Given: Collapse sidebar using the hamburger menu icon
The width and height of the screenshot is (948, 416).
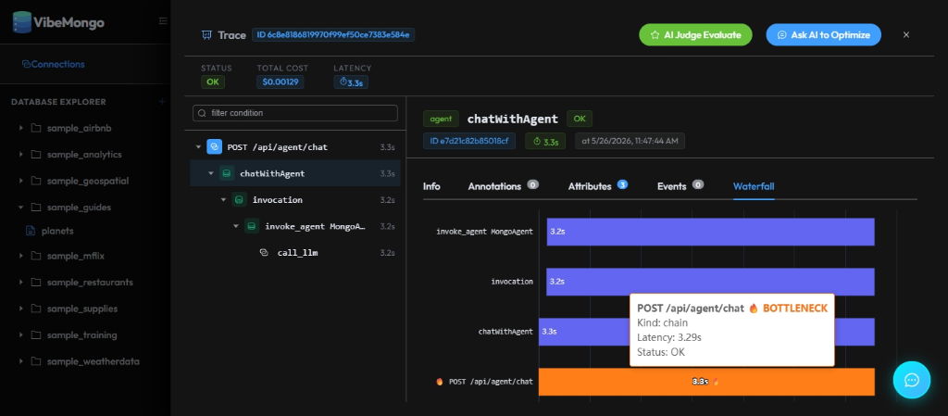Looking at the screenshot, I should tap(163, 20).
